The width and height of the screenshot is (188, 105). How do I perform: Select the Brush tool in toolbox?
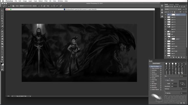pyautogui.click(x=2, y=29)
